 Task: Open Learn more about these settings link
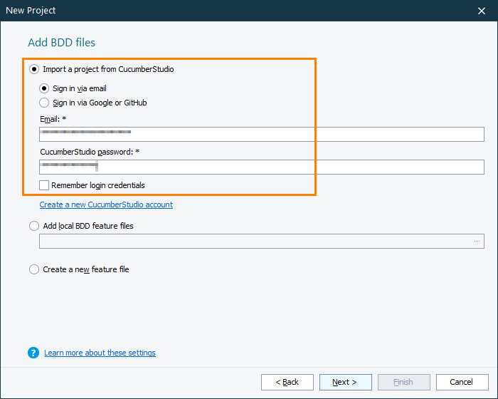(100, 353)
